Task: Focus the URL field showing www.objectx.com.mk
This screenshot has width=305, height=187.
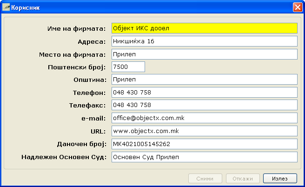Action: pos(204,131)
